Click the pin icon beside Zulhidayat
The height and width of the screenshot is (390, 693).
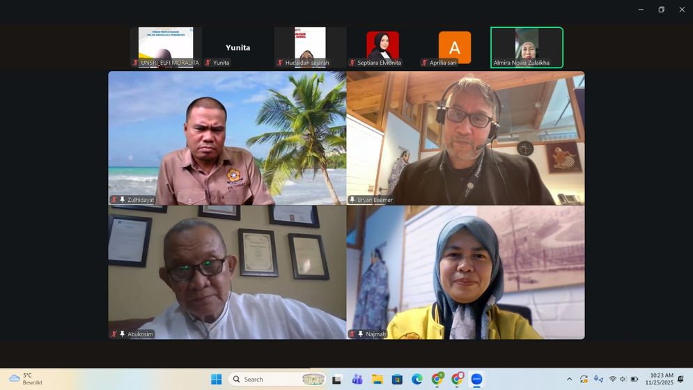(x=123, y=200)
